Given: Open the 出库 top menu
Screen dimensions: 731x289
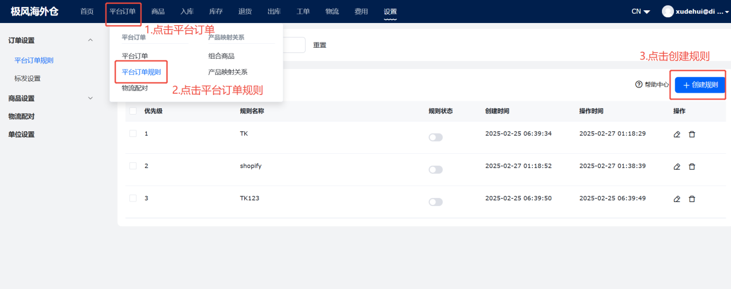Looking at the screenshot, I should [x=274, y=12].
